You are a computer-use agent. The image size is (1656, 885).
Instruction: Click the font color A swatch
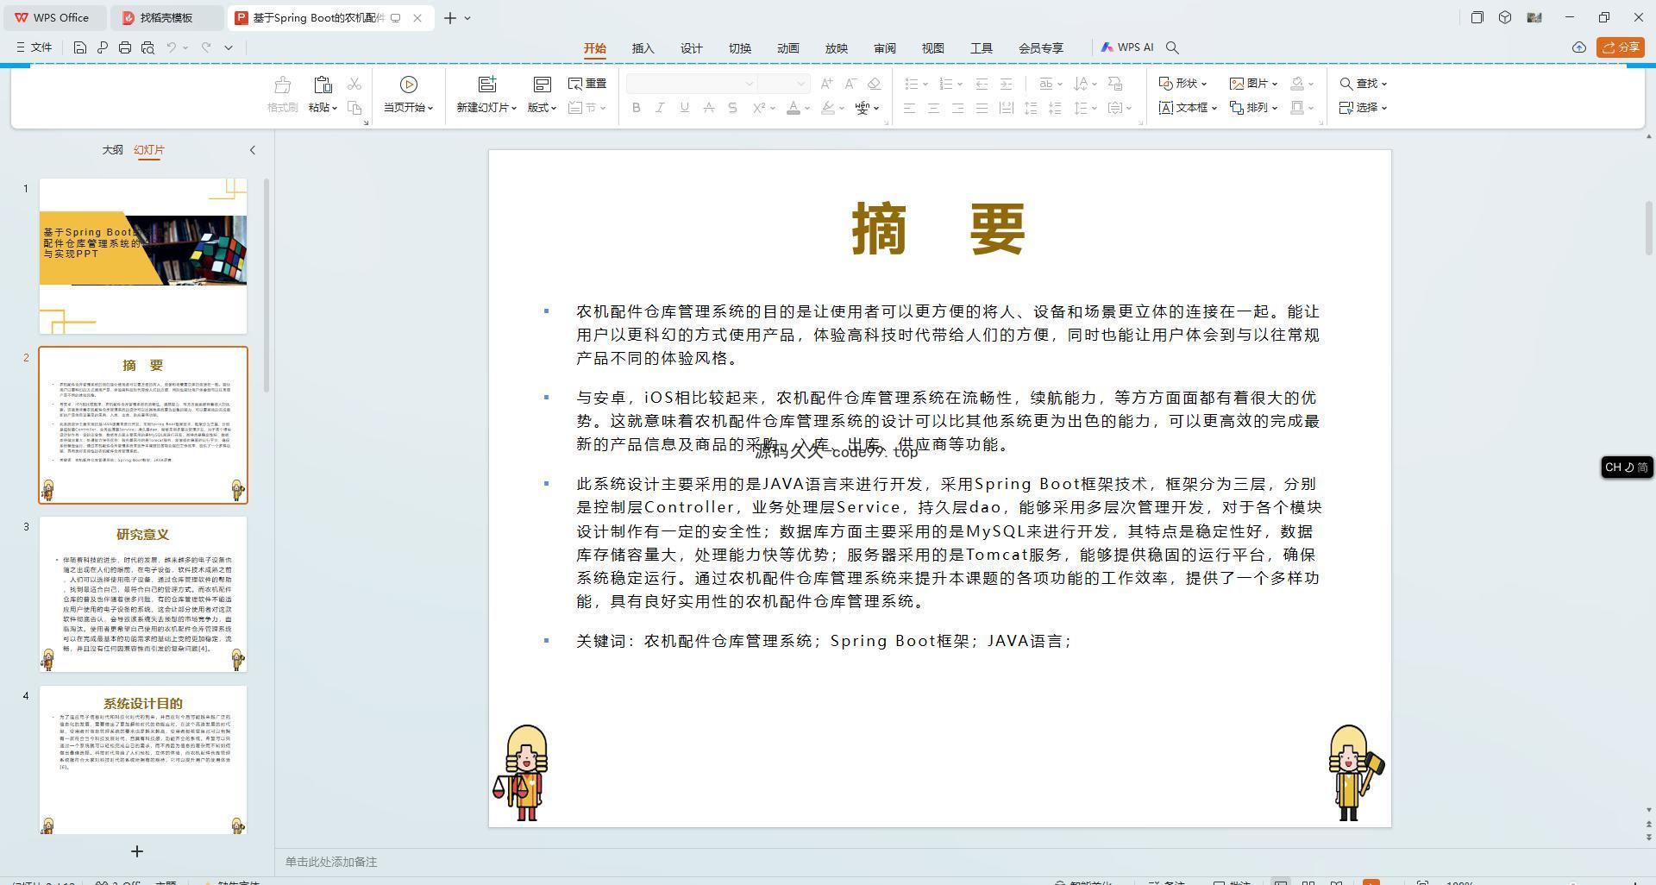pos(793,108)
